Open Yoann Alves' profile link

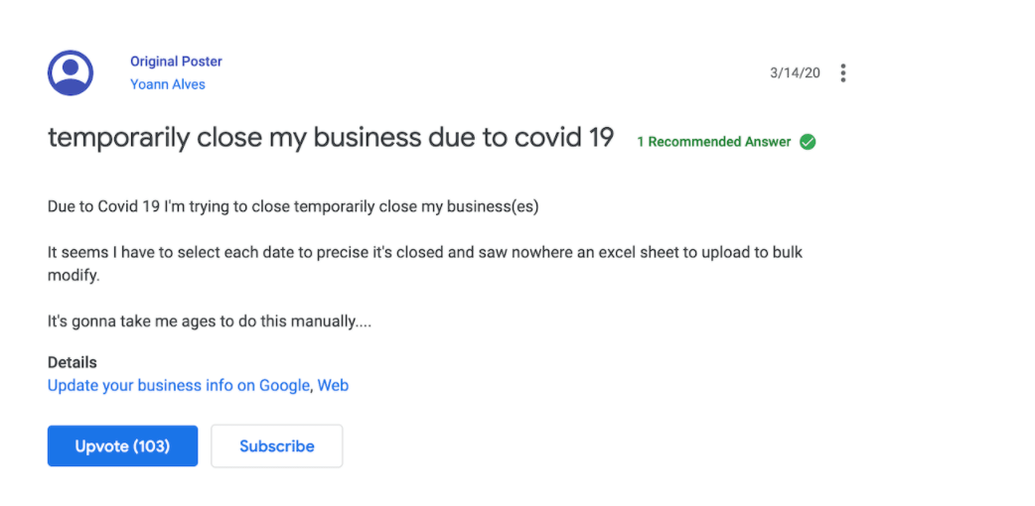click(168, 84)
